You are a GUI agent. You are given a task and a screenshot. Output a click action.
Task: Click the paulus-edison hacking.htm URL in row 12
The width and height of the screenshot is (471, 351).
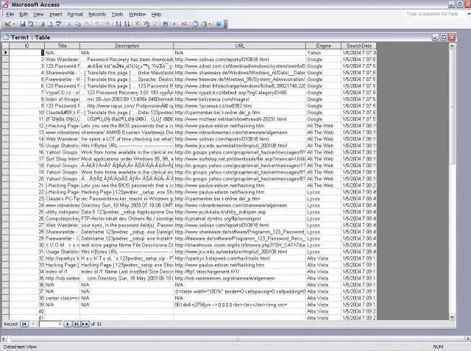(x=240, y=126)
